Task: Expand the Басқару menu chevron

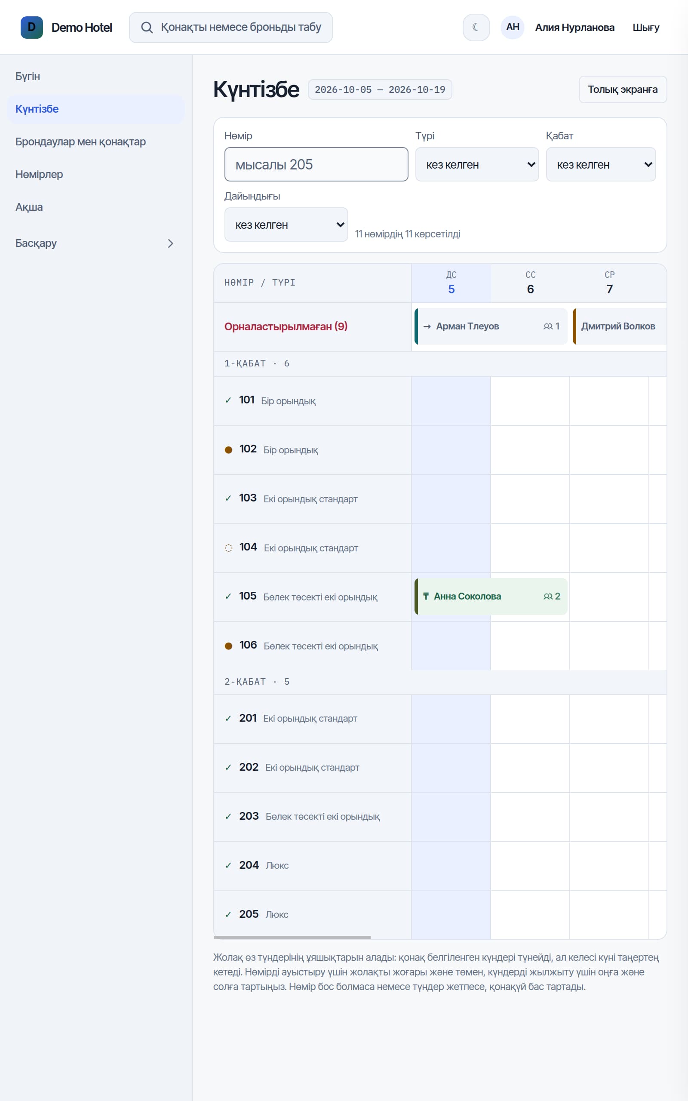Action: tap(171, 243)
